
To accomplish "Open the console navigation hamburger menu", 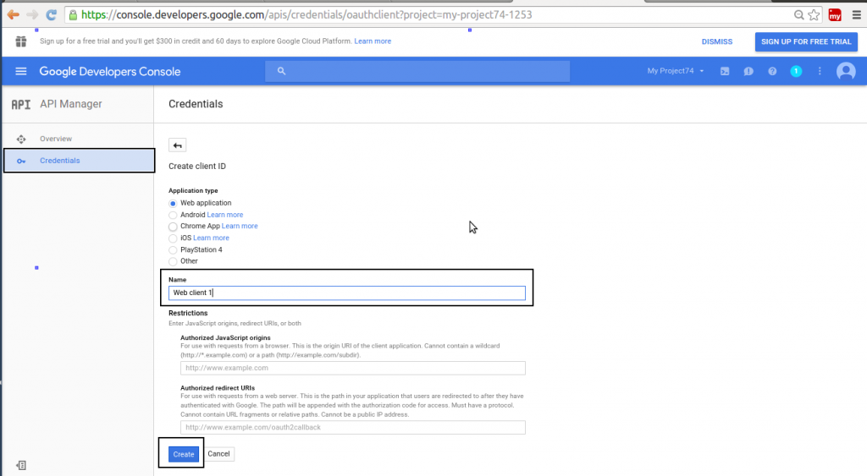I will point(21,71).
